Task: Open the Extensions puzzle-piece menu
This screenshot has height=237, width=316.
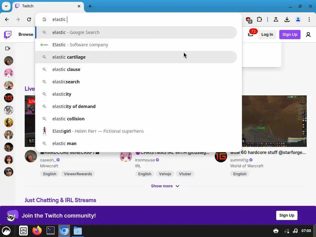Action: pos(259,19)
